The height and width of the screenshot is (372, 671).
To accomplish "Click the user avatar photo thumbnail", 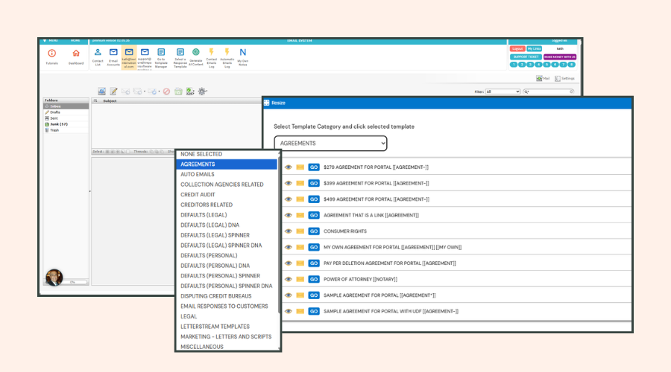I will pyautogui.click(x=54, y=278).
